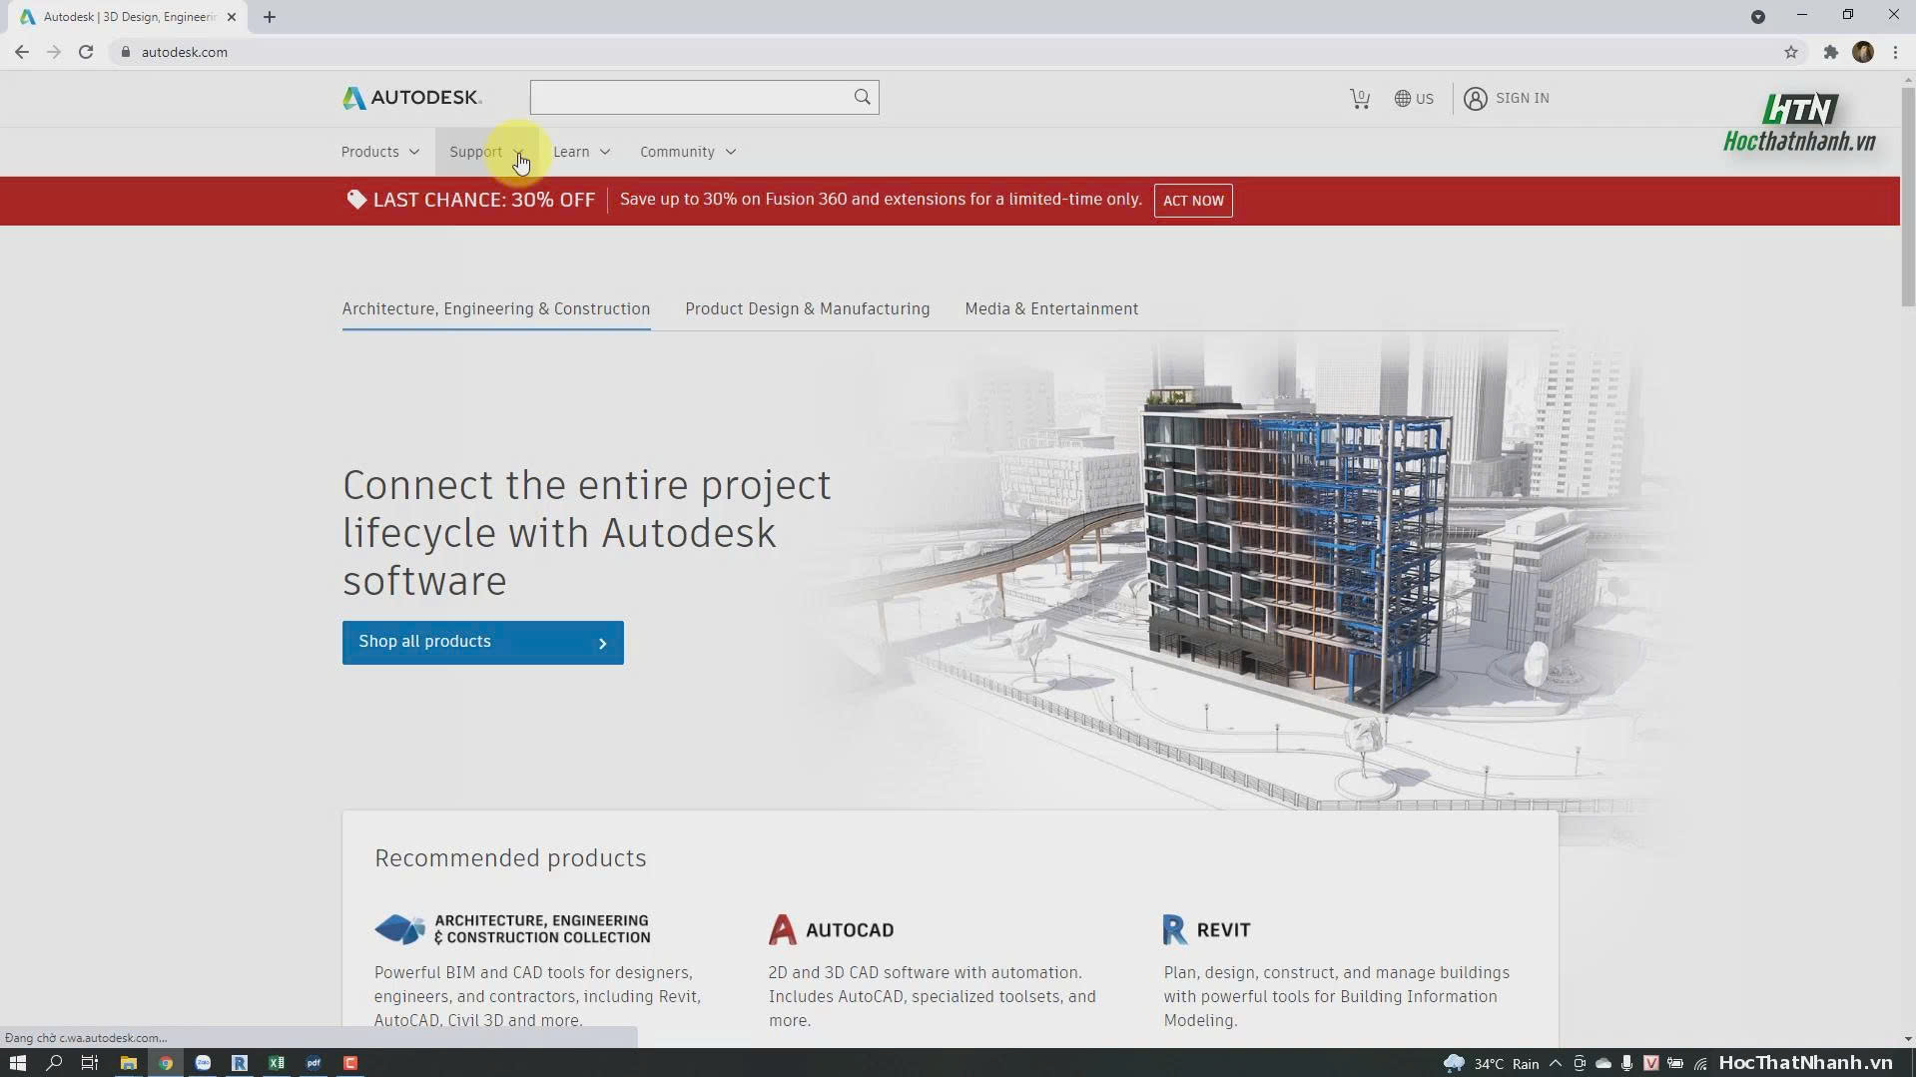Select US region globe selector
This screenshot has height=1077, width=1916.
coord(1414,98)
